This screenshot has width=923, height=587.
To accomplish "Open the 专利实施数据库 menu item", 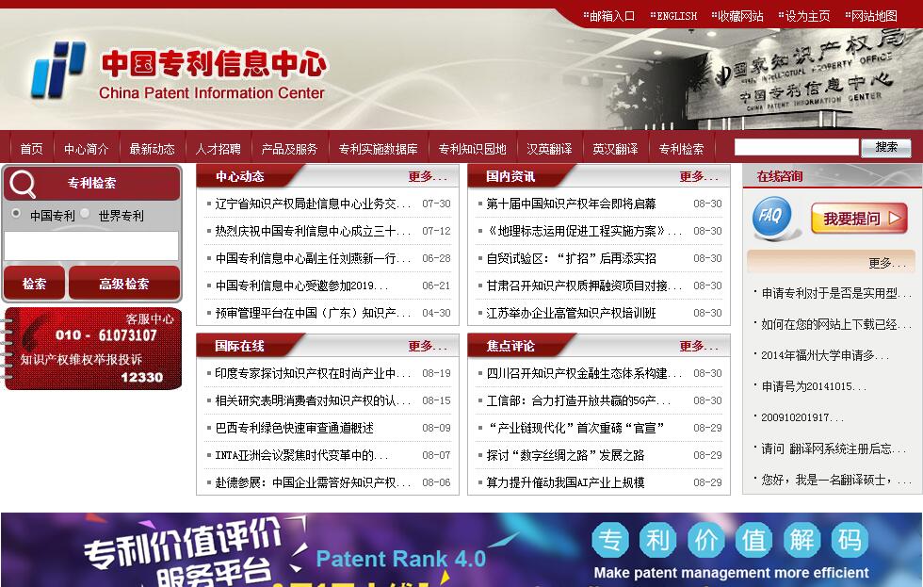I will [378, 149].
